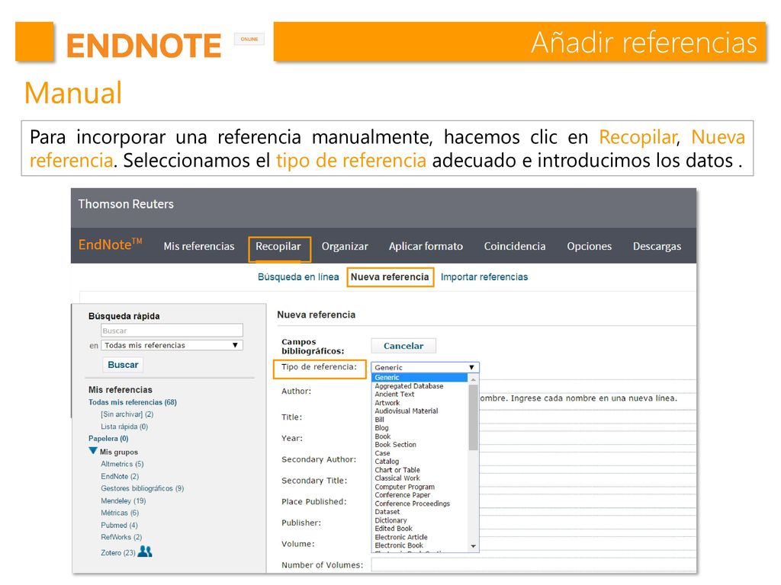Focus the Buscar quick search field
Screen dimensions: 781x585
(172, 331)
